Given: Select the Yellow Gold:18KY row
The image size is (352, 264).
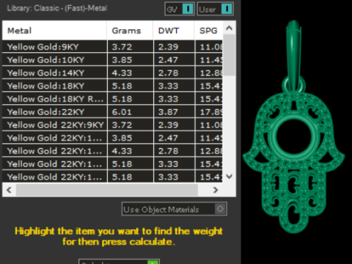Looking at the screenshot, I should coord(112,86).
